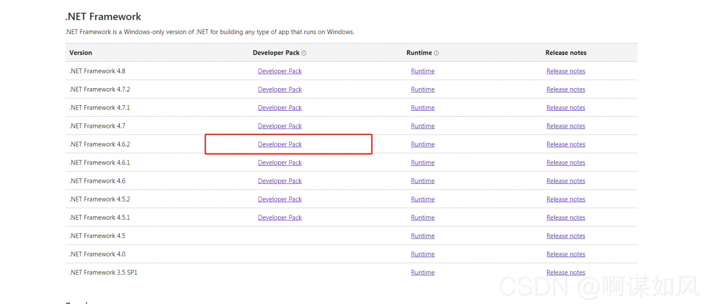Click the '.NET Framework 4.8' version cell
706x304 pixels.
click(97, 71)
